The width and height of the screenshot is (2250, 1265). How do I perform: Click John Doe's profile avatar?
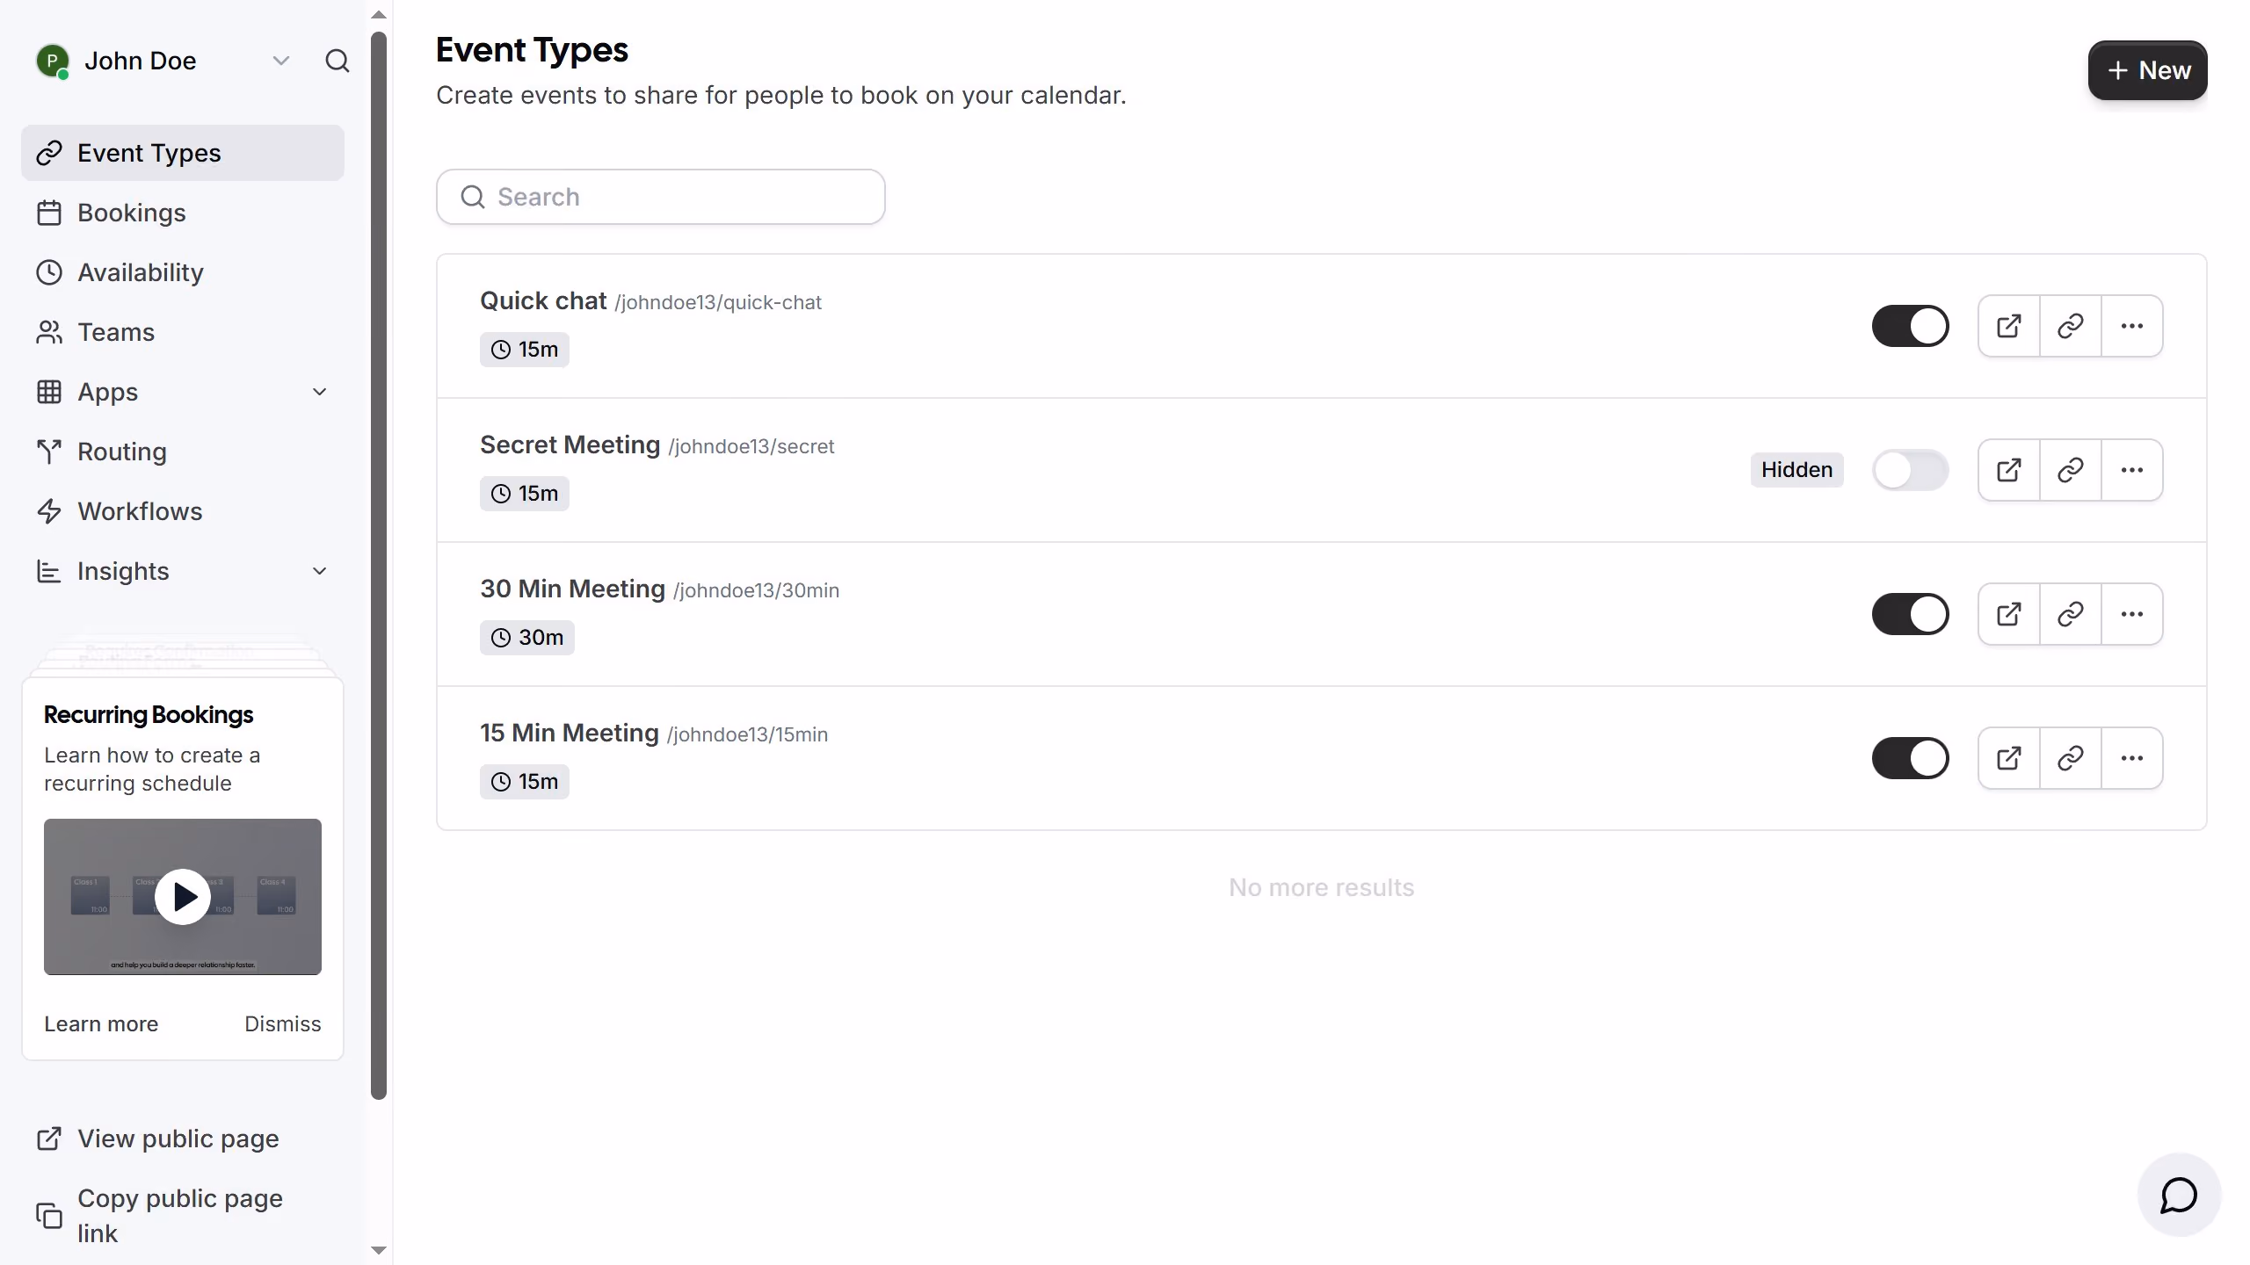52,61
